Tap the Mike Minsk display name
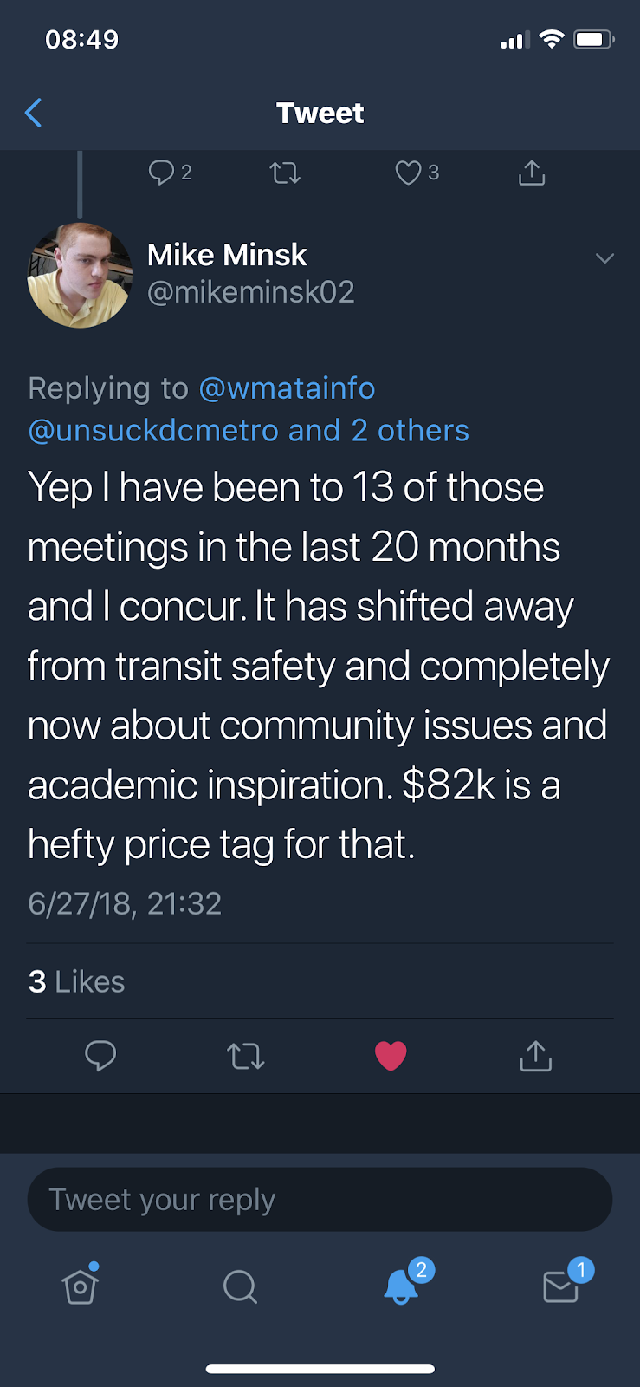The image size is (640, 1387). (x=227, y=255)
